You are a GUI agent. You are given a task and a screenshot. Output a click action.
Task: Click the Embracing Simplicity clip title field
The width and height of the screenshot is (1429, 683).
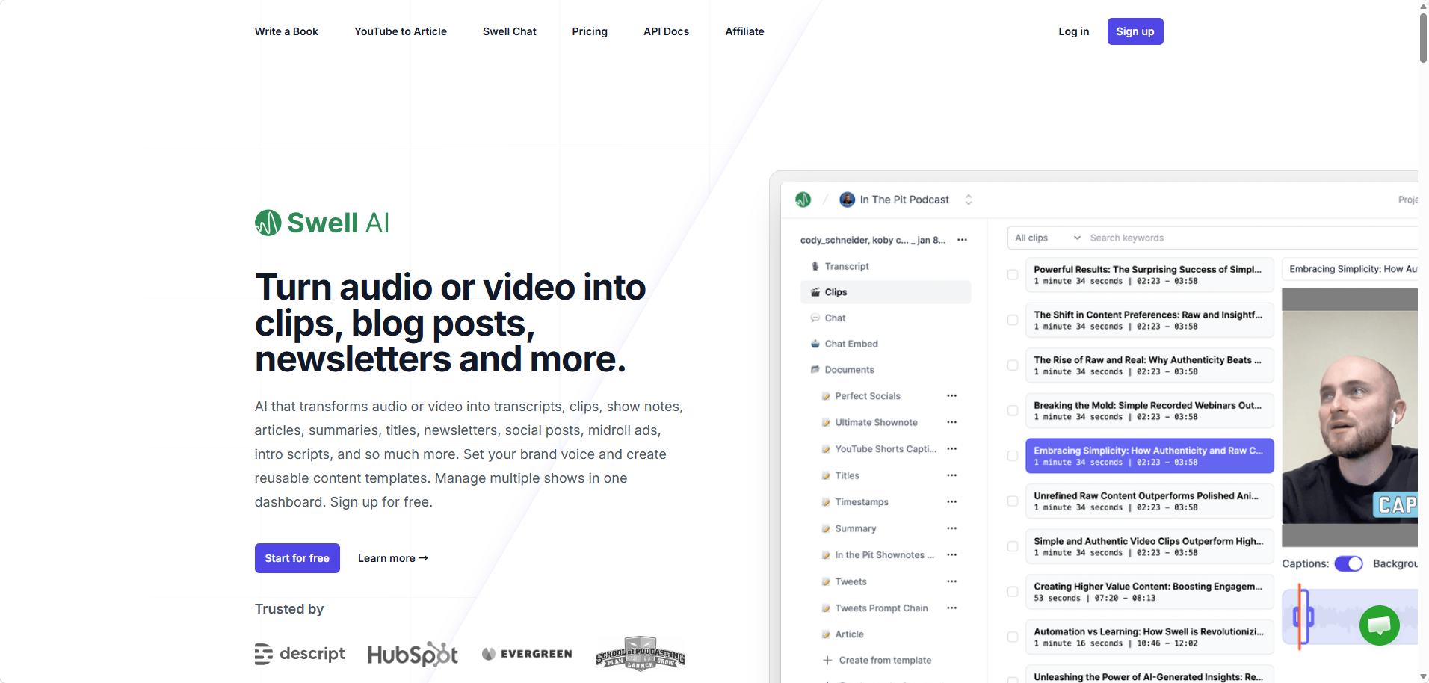pyautogui.click(x=1350, y=269)
